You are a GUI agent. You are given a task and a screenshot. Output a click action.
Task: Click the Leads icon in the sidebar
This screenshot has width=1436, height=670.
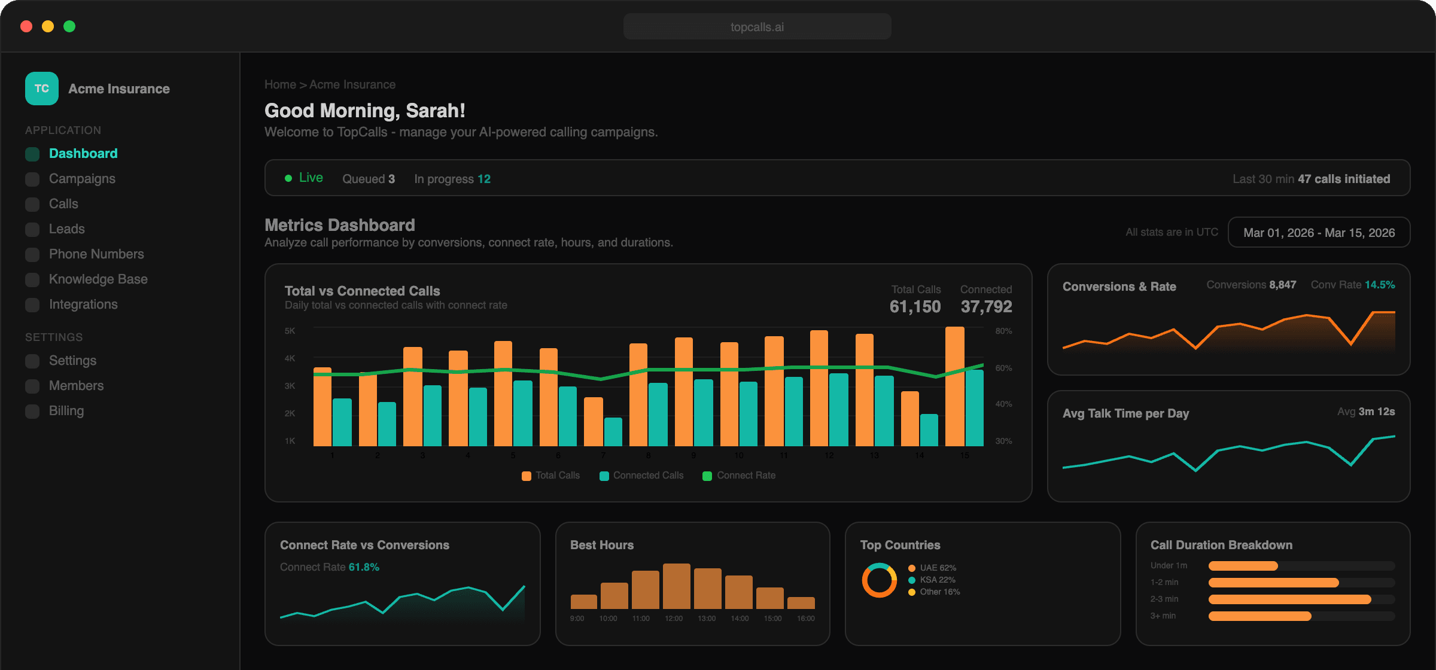click(x=32, y=229)
